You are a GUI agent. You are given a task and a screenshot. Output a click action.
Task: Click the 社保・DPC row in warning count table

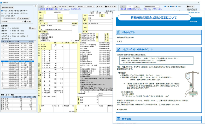click(x=18, y=103)
